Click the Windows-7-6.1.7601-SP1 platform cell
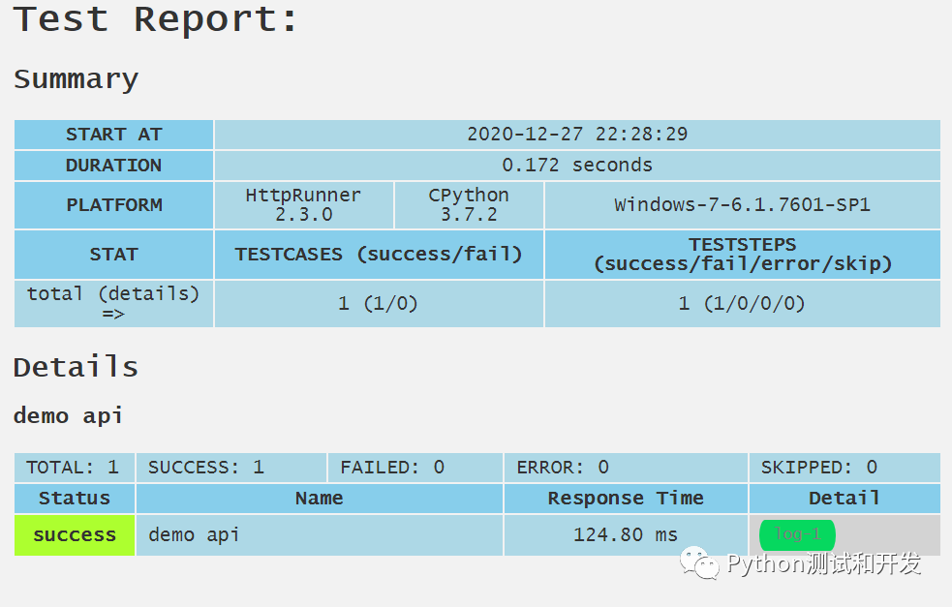 click(742, 204)
